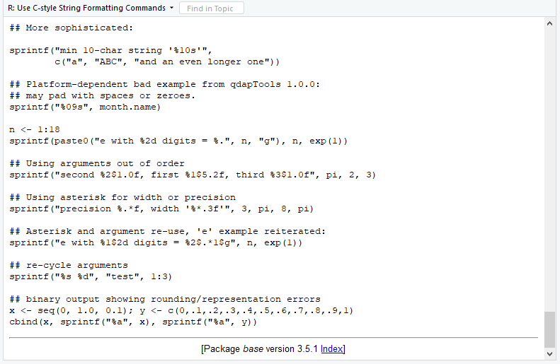560x364 pixels.
Task: Click the scrollbar up arrow
Action: [549, 23]
